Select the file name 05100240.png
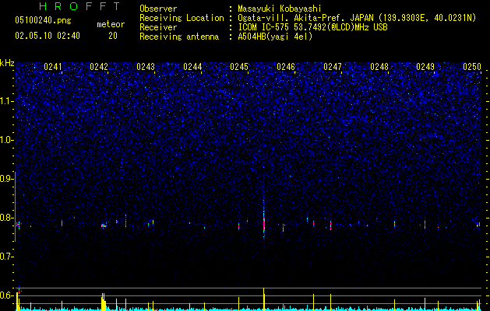Image resolution: width=490 pixels, height=311 pixels. click(43, 20)
